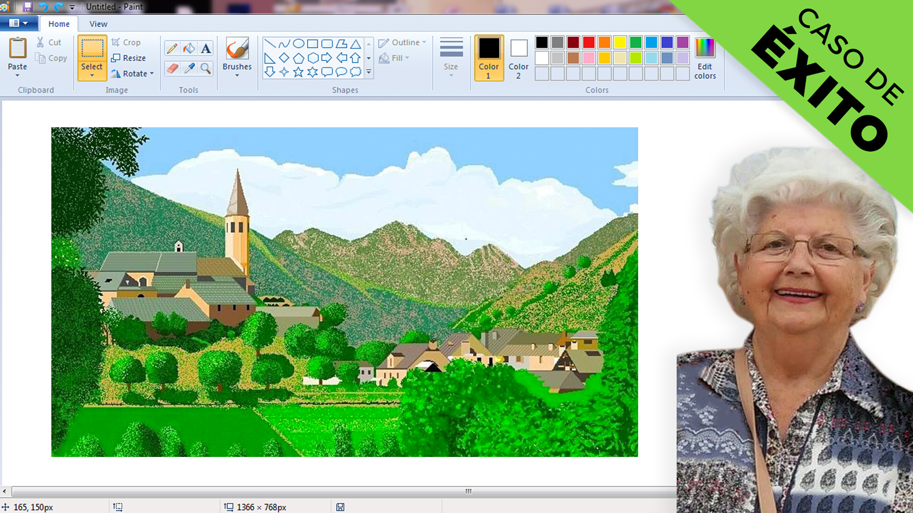The height and width of the screenshot is (513, 913).
Task: Select the Pencil tool
Action: (172, 48)
